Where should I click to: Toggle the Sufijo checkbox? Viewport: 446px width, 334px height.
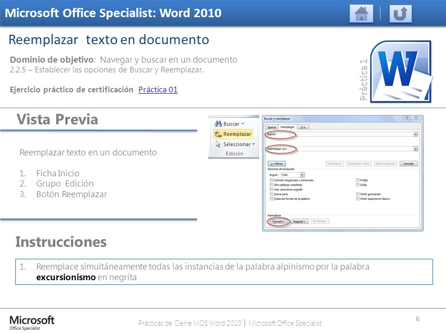click(x=358, y=185)
